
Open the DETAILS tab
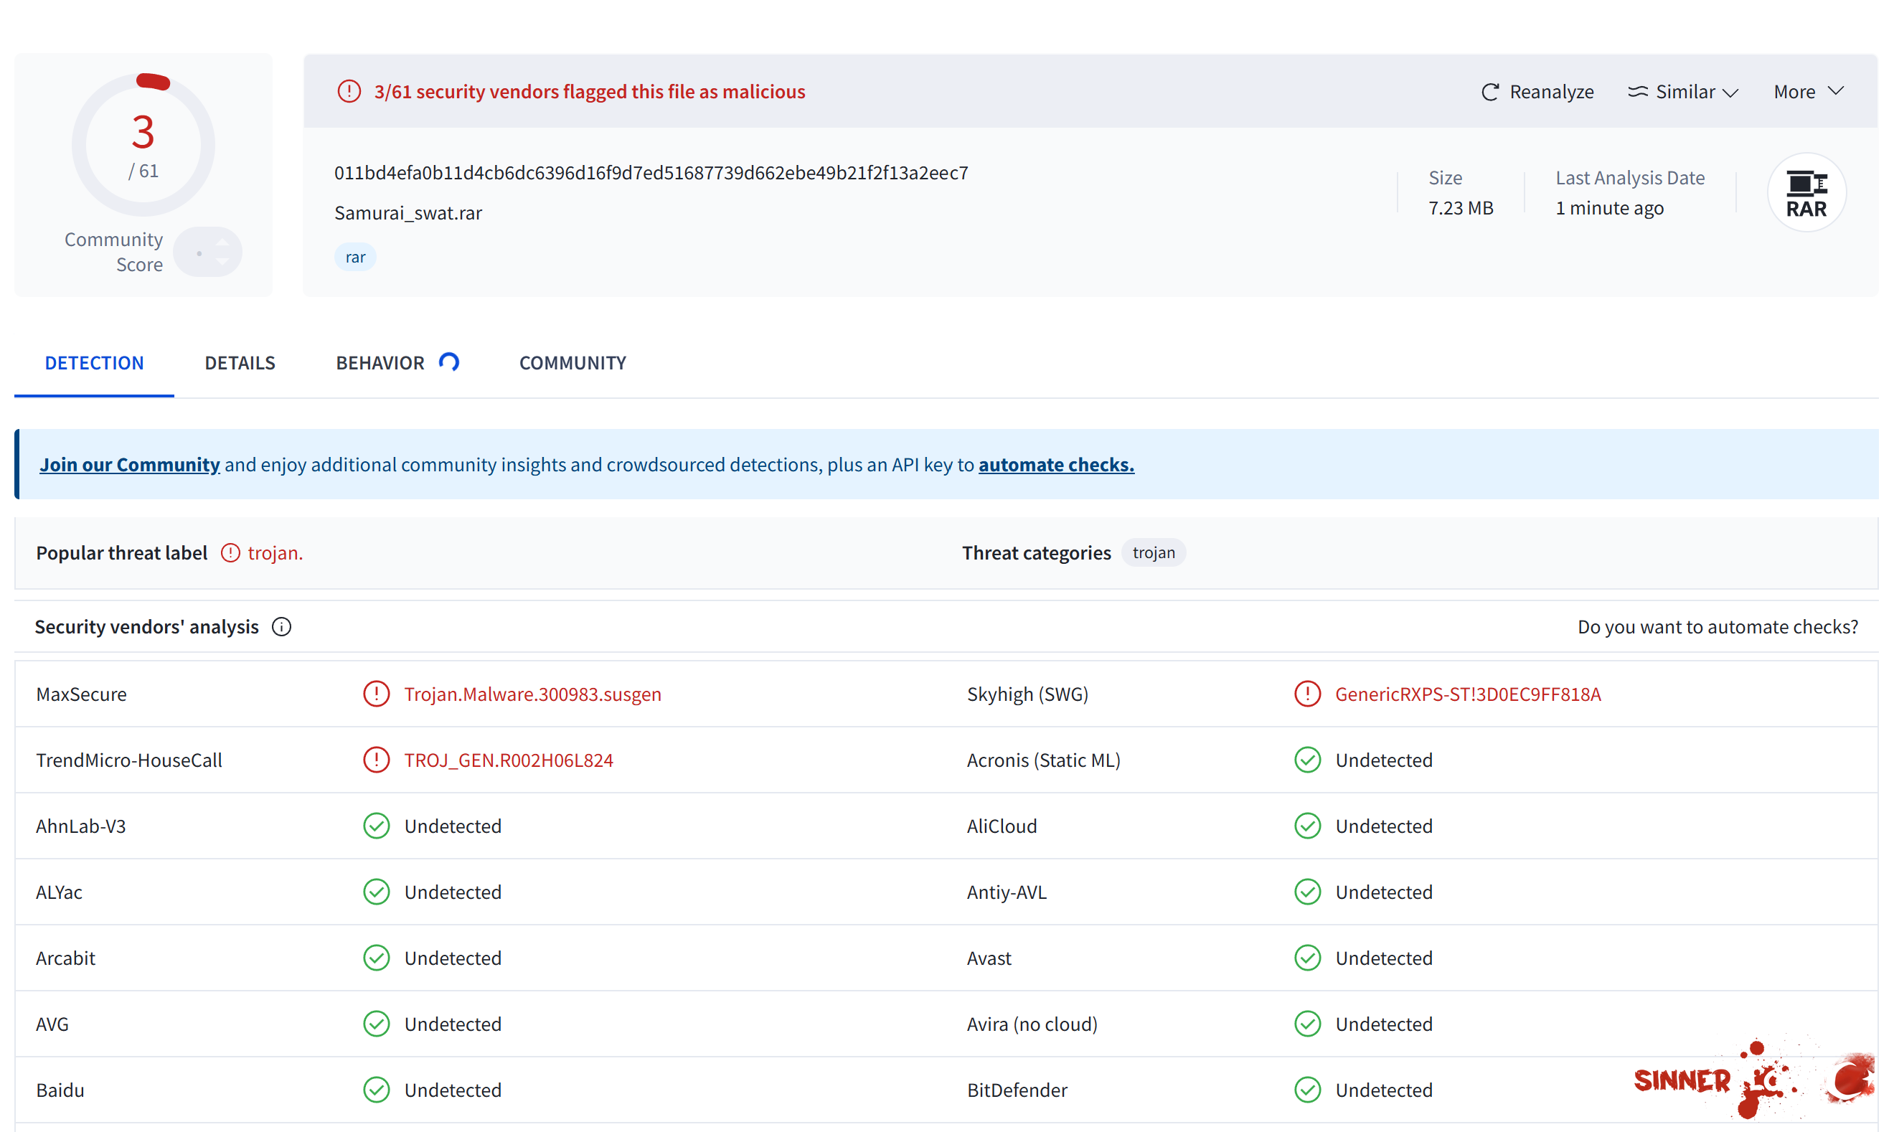[x=240, y=363]
